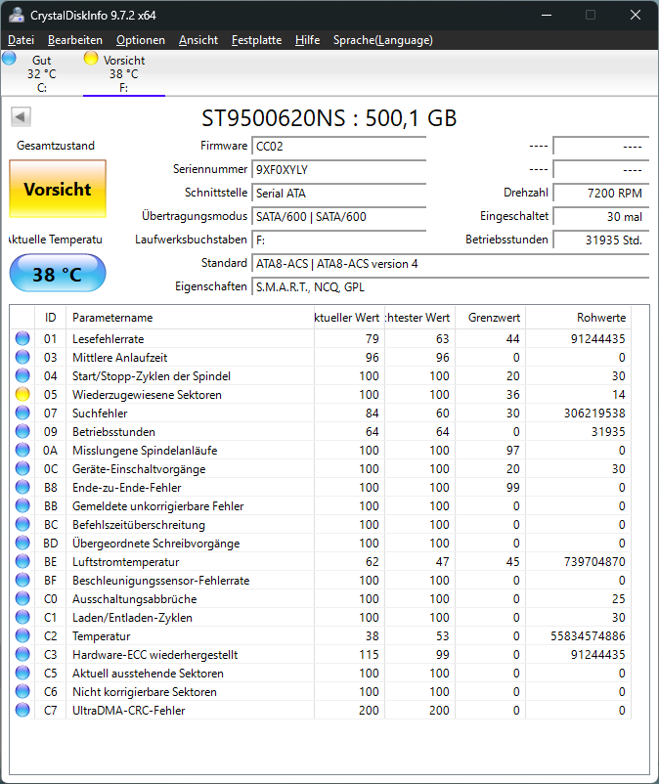Minimize the CrystalDiskInfo window
Image resolution: width=659 pixels, height=784 pixels.
pyautogui.click(x=547, y=15)
